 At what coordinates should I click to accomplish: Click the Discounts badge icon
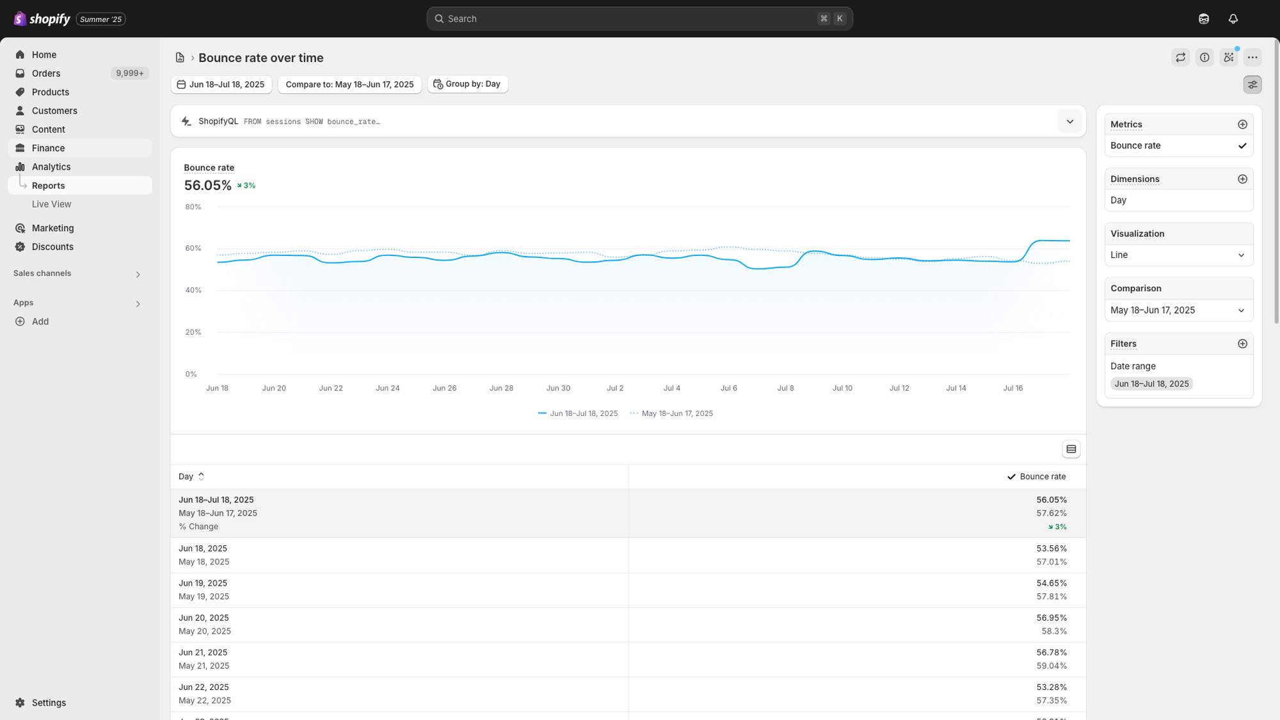(20, 246)
